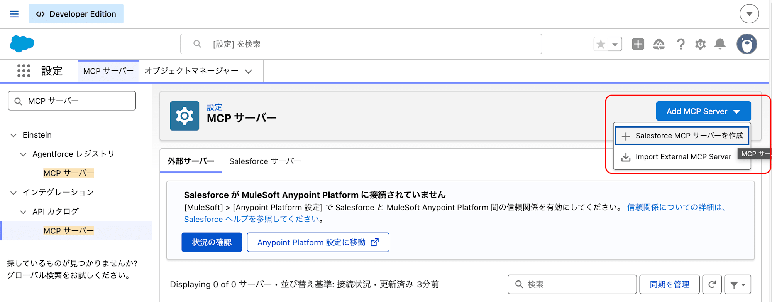
Task: Open the filter funnel dropdown
Action: (738, 284)
